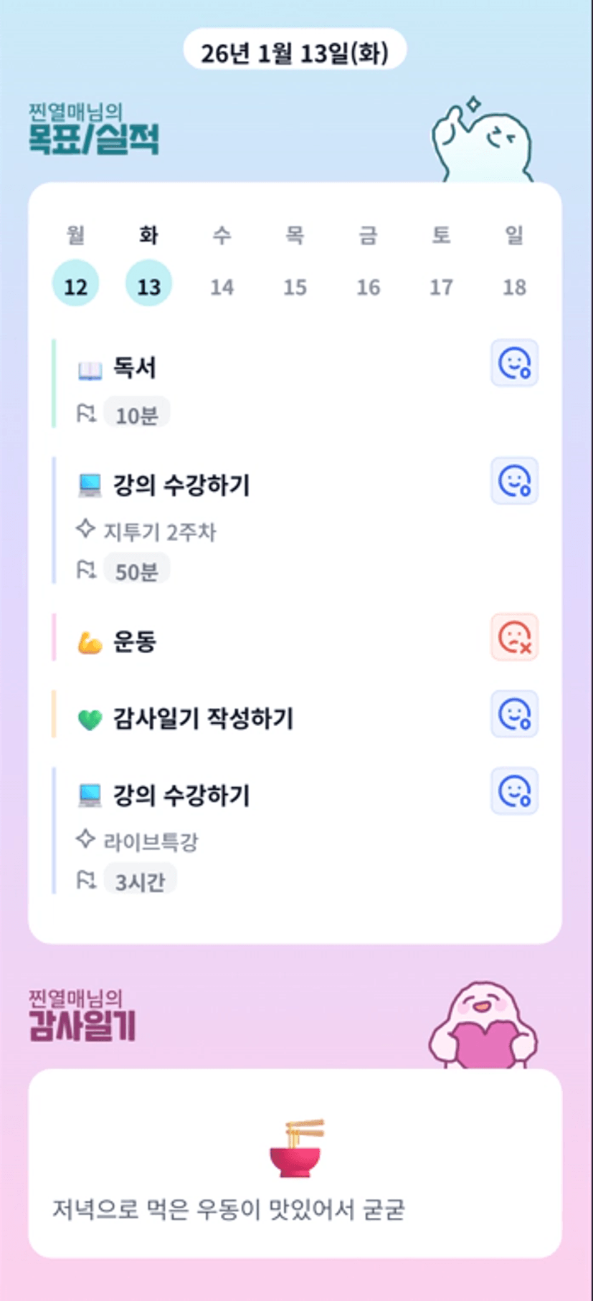Image resolution: width=593 pixels, height=1301 pixels.
Task: Select day 13 in the week calendar
Action: 148,285
